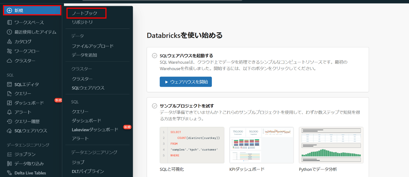Open ワークスペース in the sidebar
This screenshot has width=409, height=177.
coord(29,22)
